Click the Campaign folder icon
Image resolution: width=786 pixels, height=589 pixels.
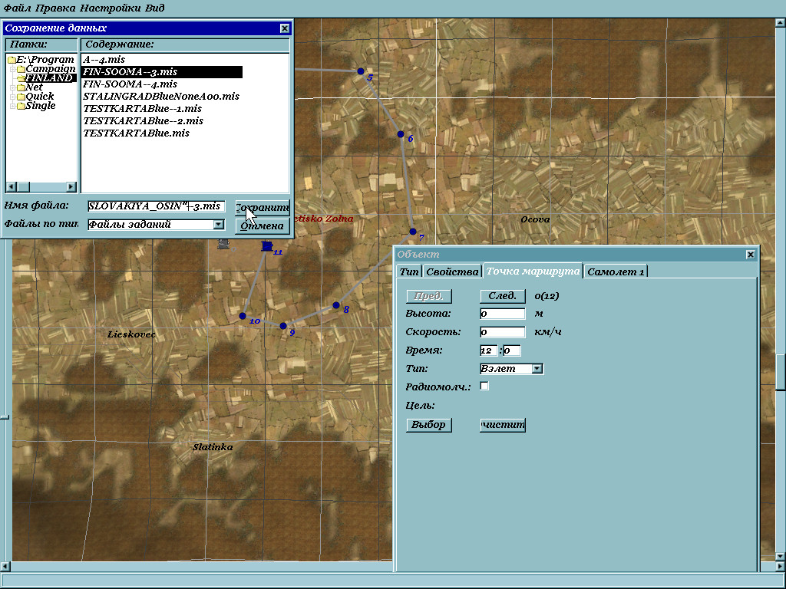(x=21, y=69)
